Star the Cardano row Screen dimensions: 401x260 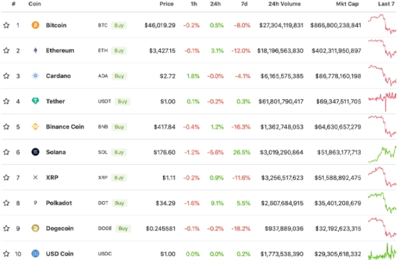click(6, 76)
